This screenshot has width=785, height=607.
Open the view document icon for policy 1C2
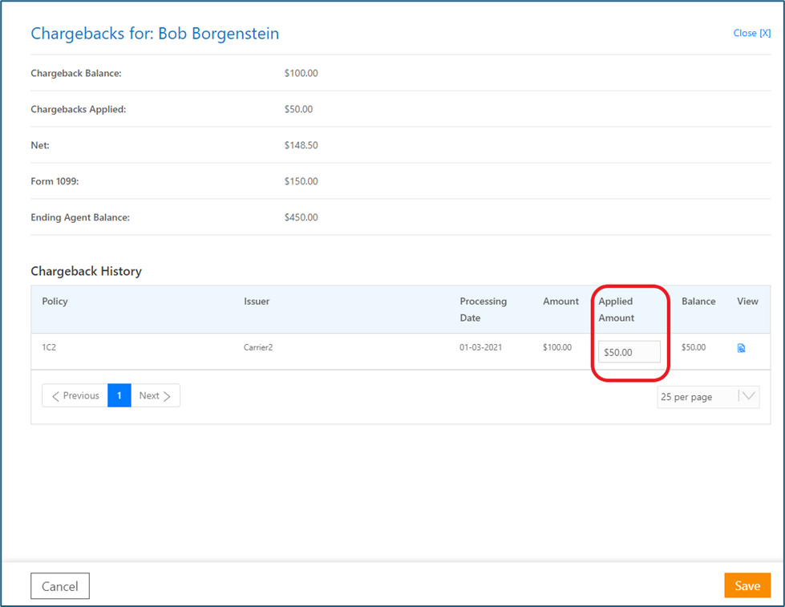(x=741, y=348)
